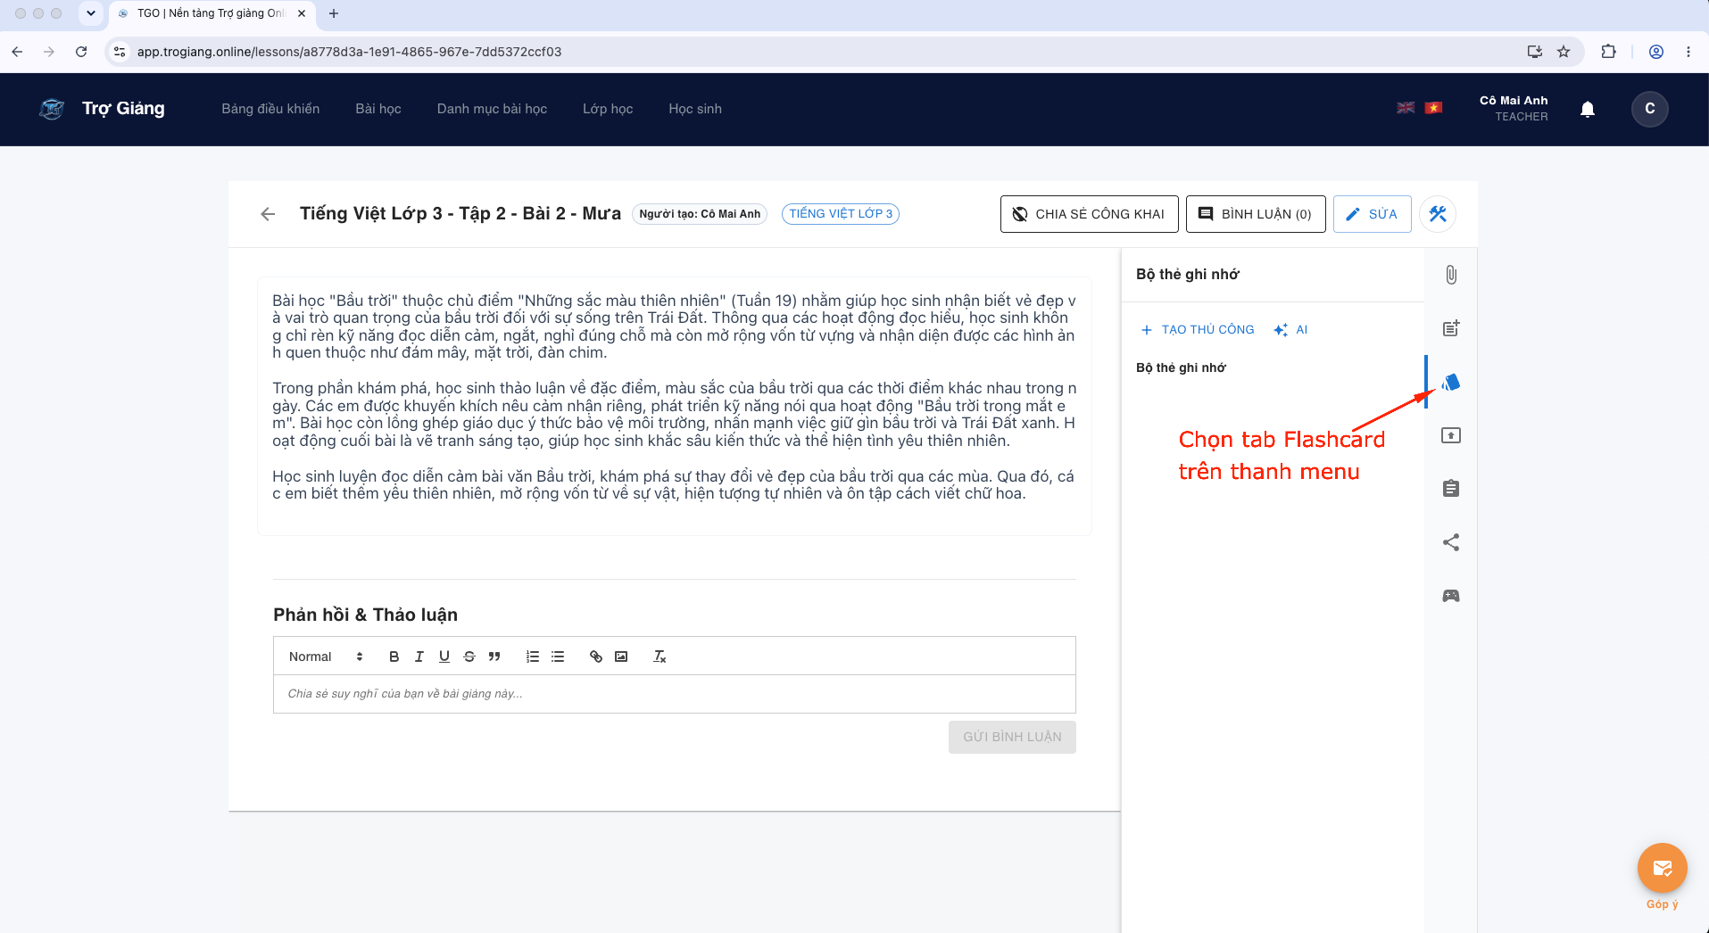
Task: Click the comment text input field
Action: pyautogui.click(x=675, y=694)
